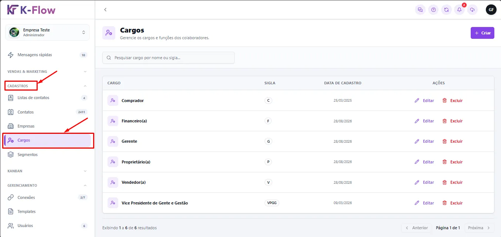Delete the Vice Presidente de Gente e Gestão cargo
Screen dimensions: 501x237
tap(453, 203)
